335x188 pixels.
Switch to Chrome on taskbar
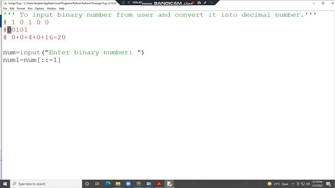(138, 184)
